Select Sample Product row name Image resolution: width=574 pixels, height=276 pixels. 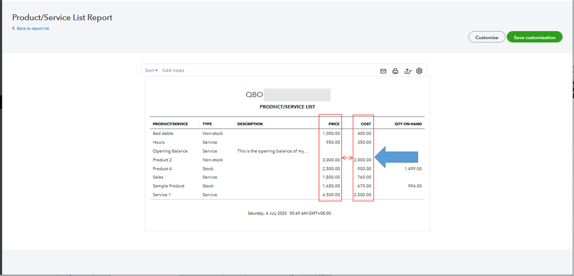point(169,186)
